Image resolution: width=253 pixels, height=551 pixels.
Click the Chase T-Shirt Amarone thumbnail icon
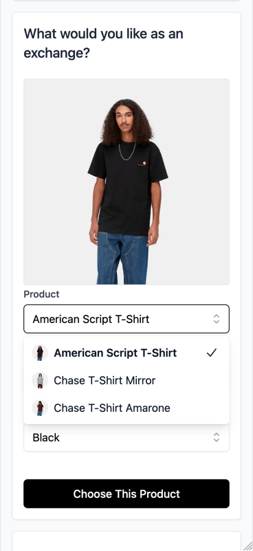pyautogui.click(x=40, y=408)
